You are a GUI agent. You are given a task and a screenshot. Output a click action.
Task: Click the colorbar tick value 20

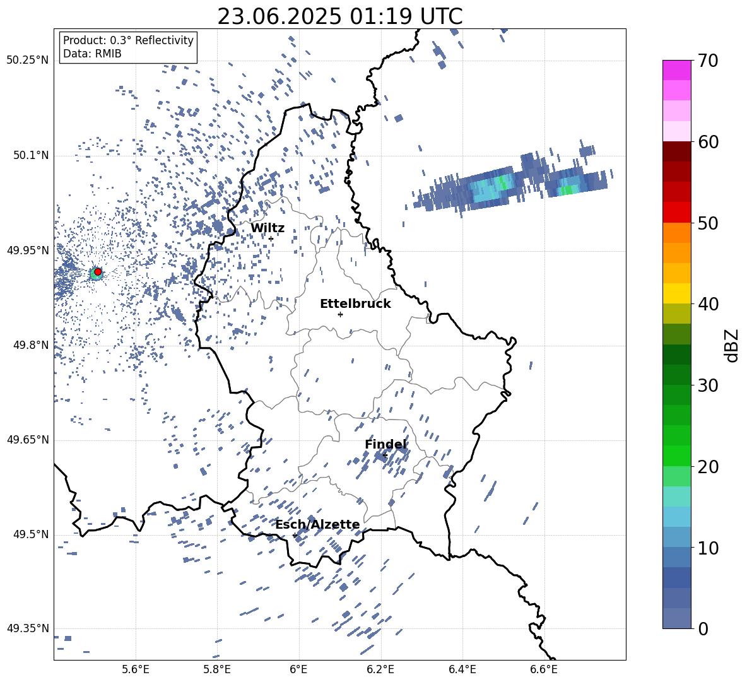(708, 467)
